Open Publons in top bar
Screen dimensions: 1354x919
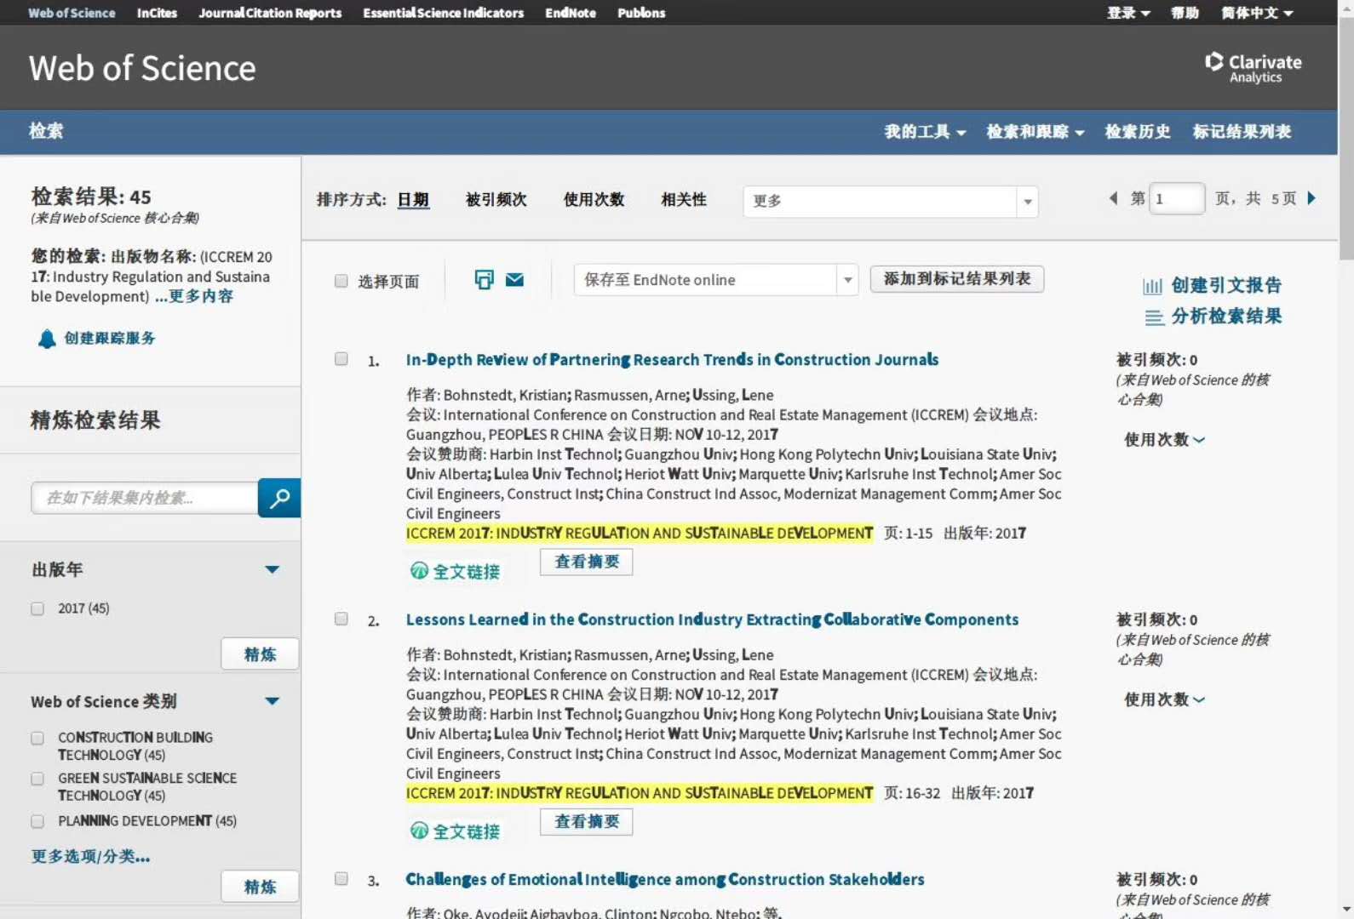click(x=641, y=13)
